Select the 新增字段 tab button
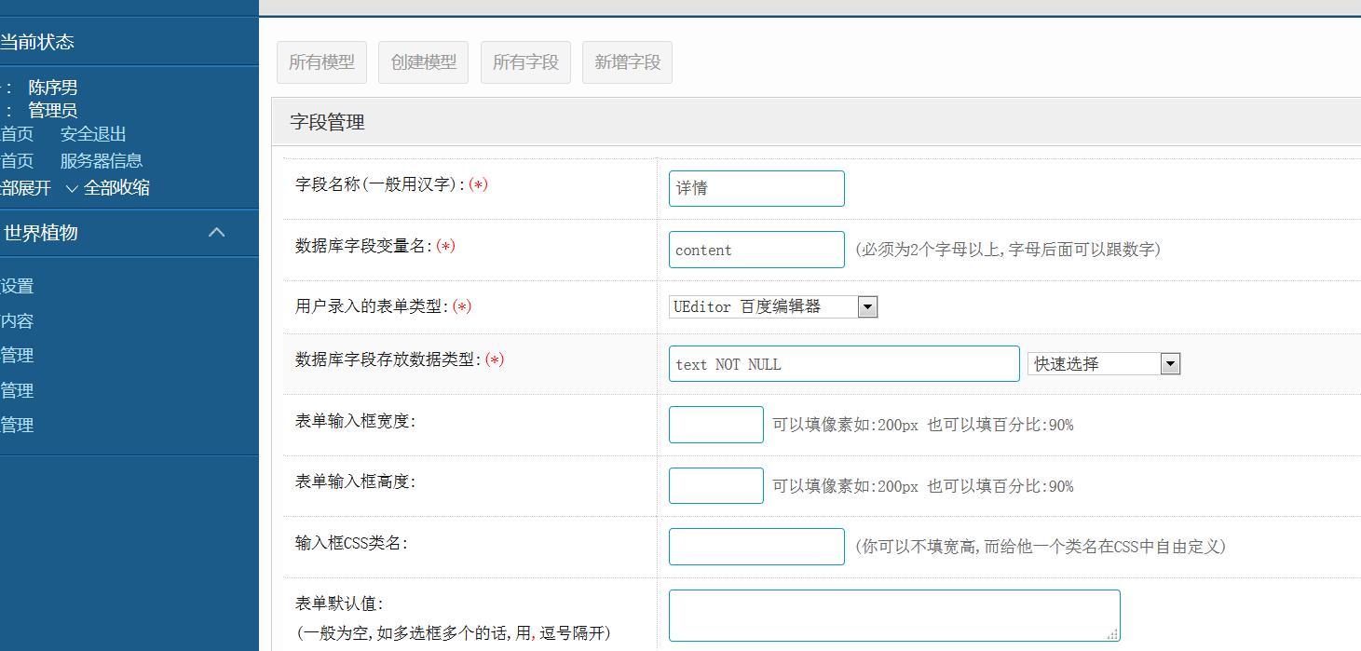The image size is (1361, 651). (x=627, y=62)
